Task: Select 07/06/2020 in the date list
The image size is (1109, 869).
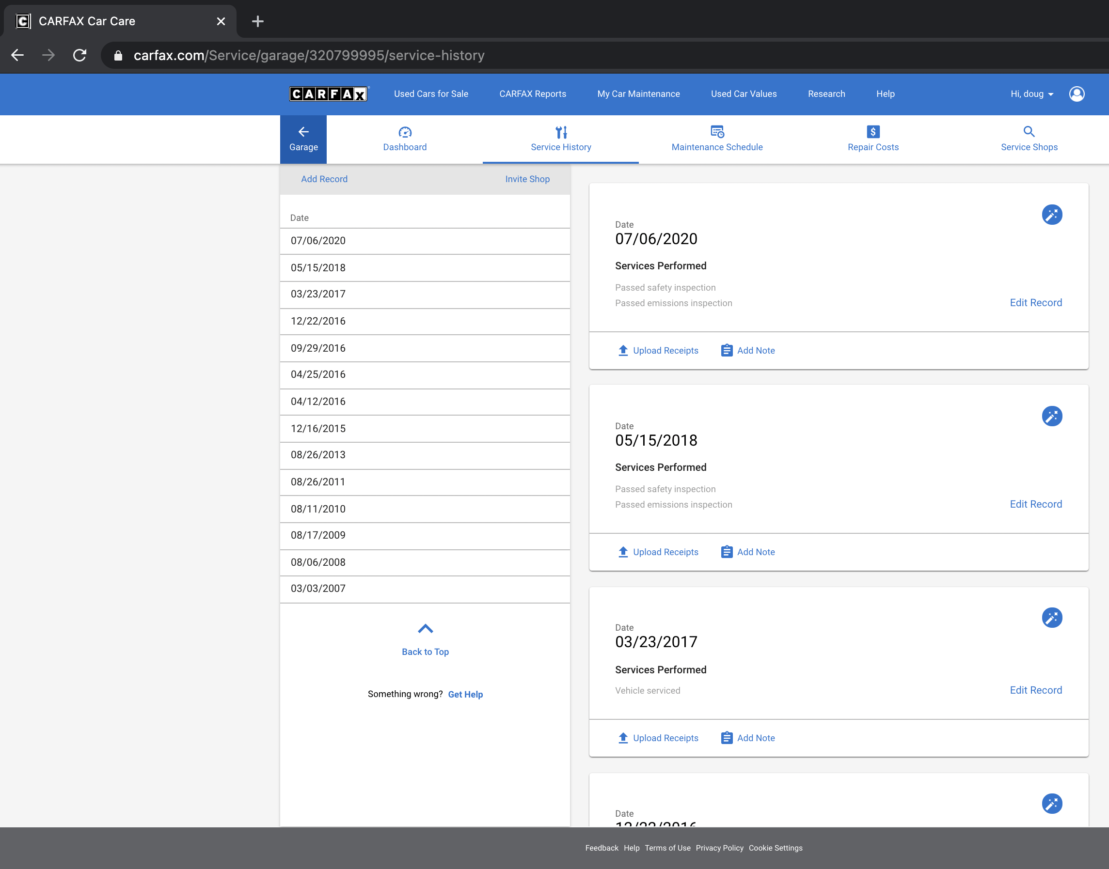Action: 425,241
